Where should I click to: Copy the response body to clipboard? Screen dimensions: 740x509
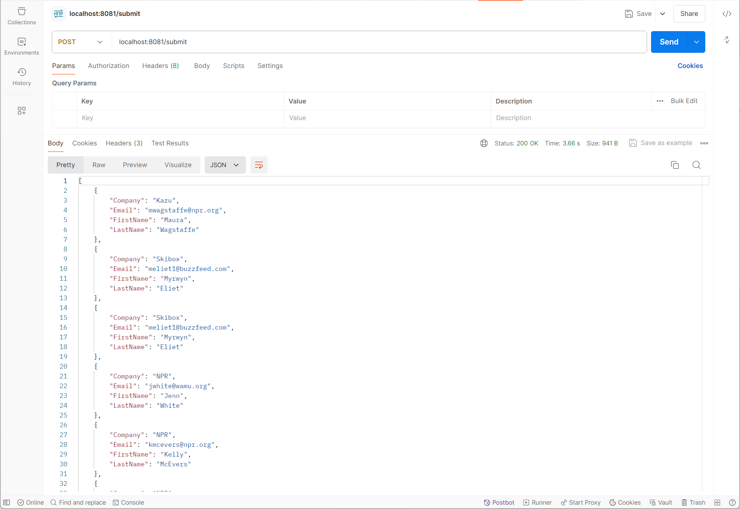[675, 165]
